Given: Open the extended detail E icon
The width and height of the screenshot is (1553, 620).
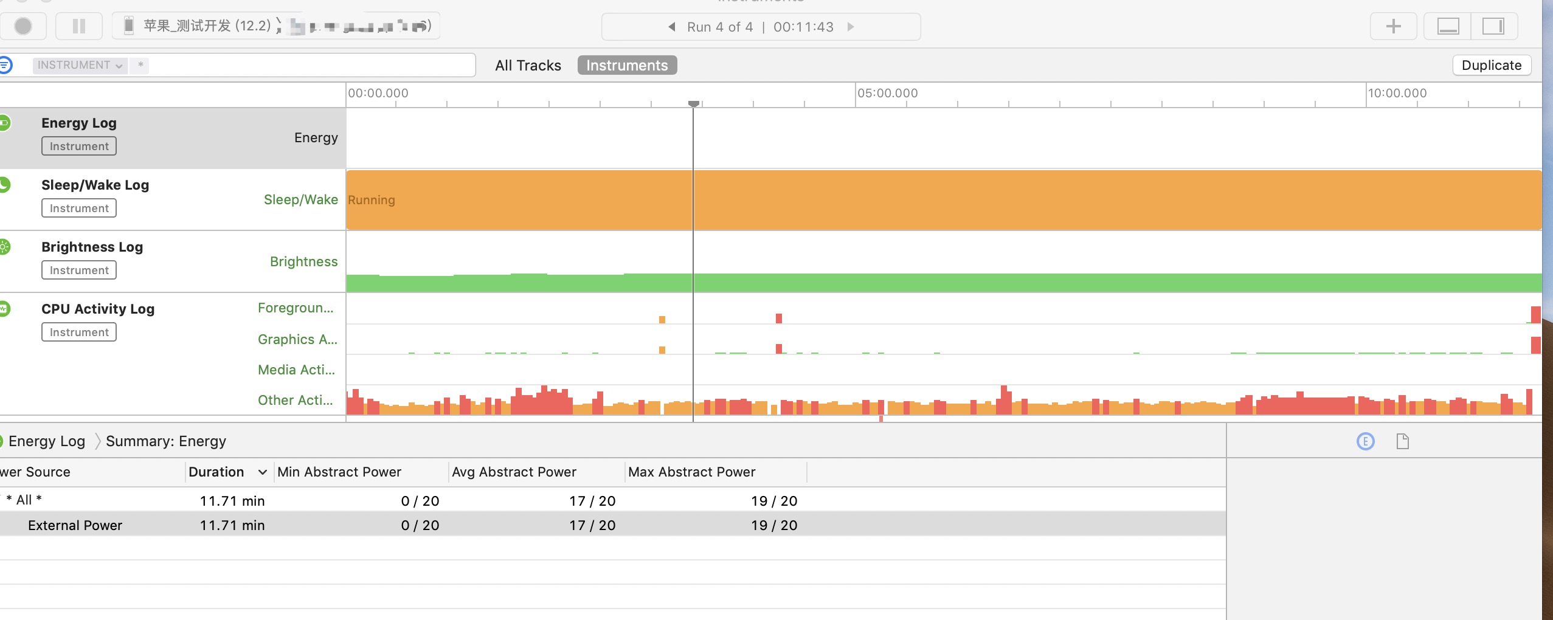Looking at the screenshot, I should coord(1366,441).
